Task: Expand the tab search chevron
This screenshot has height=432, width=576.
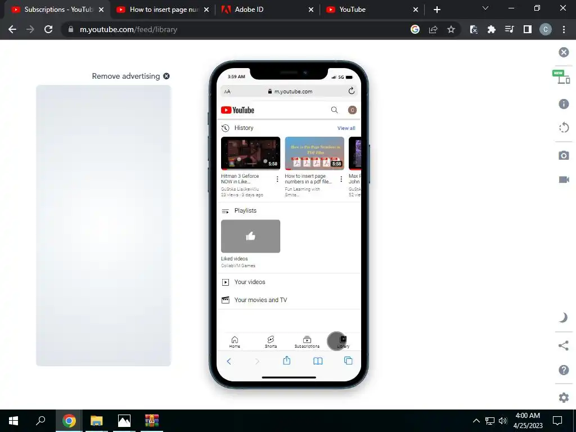Action: (x=485, y=8)
